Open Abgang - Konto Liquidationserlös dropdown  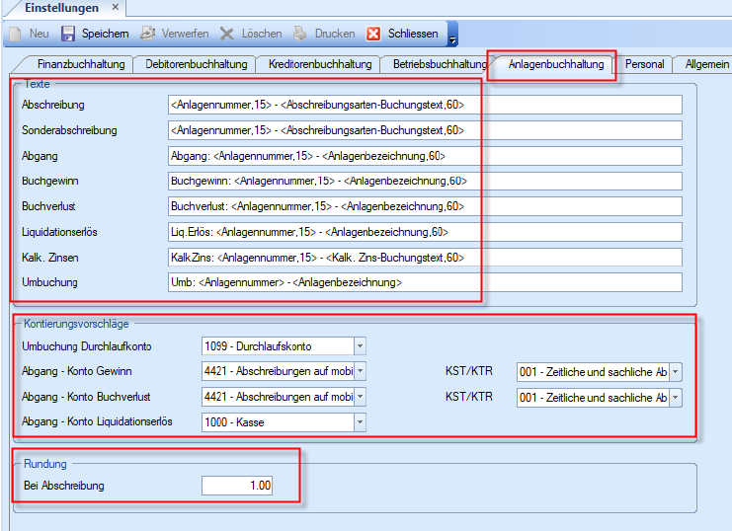coord(360,422)
